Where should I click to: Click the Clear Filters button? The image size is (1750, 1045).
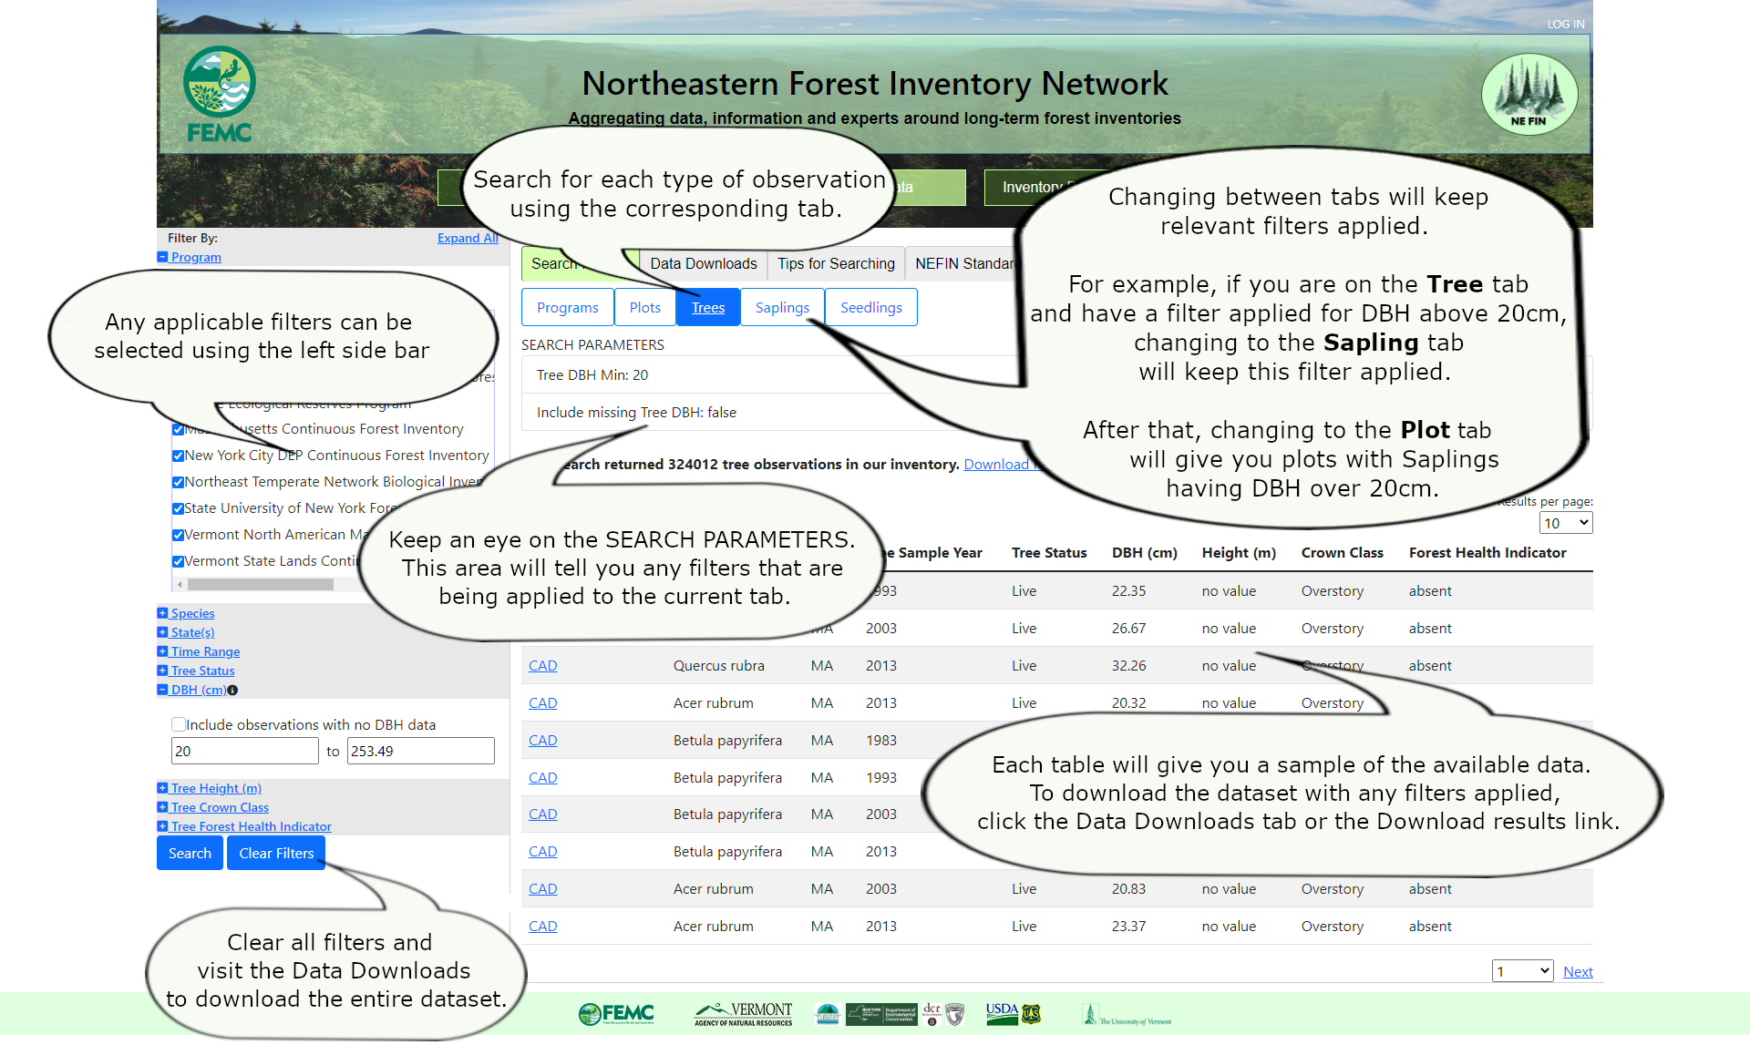276,852
